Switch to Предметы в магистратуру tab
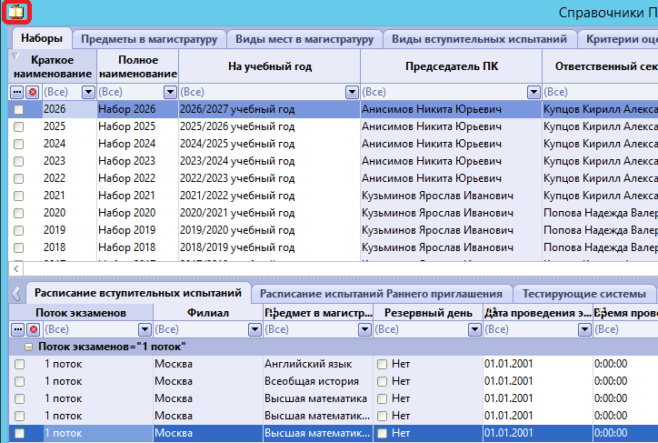This screenshot has height=443, width=658. click(149, 39)
